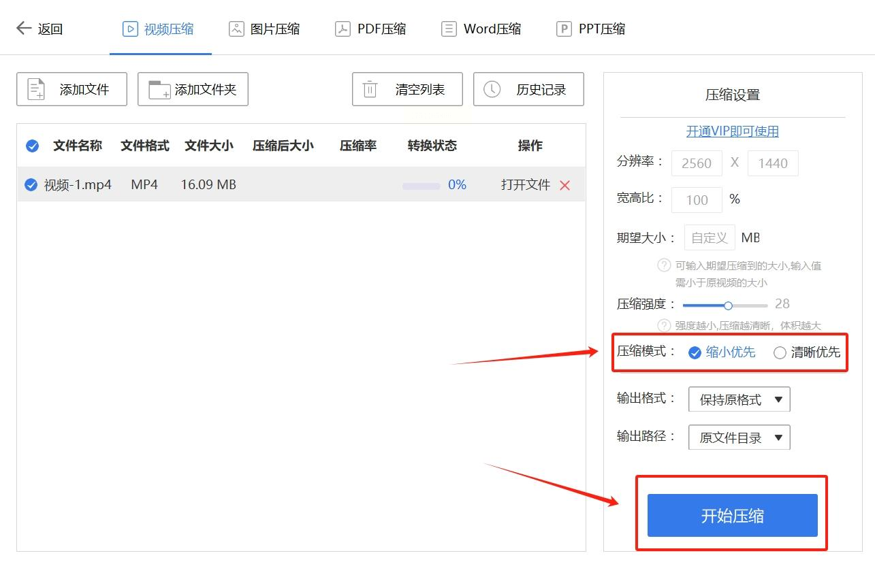
Task: Click the 期望大小 自定义 input field
Action: point(710,237)
